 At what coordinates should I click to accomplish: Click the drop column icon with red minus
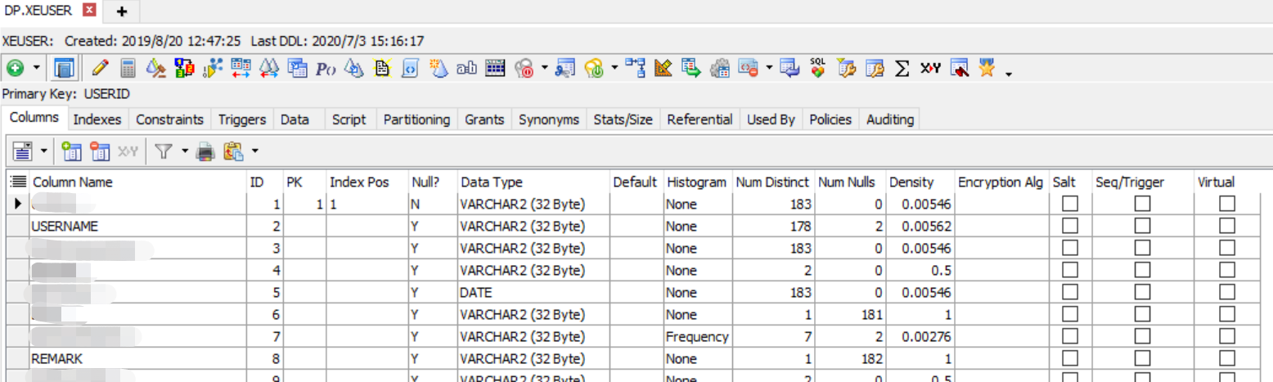pos(100,151)
